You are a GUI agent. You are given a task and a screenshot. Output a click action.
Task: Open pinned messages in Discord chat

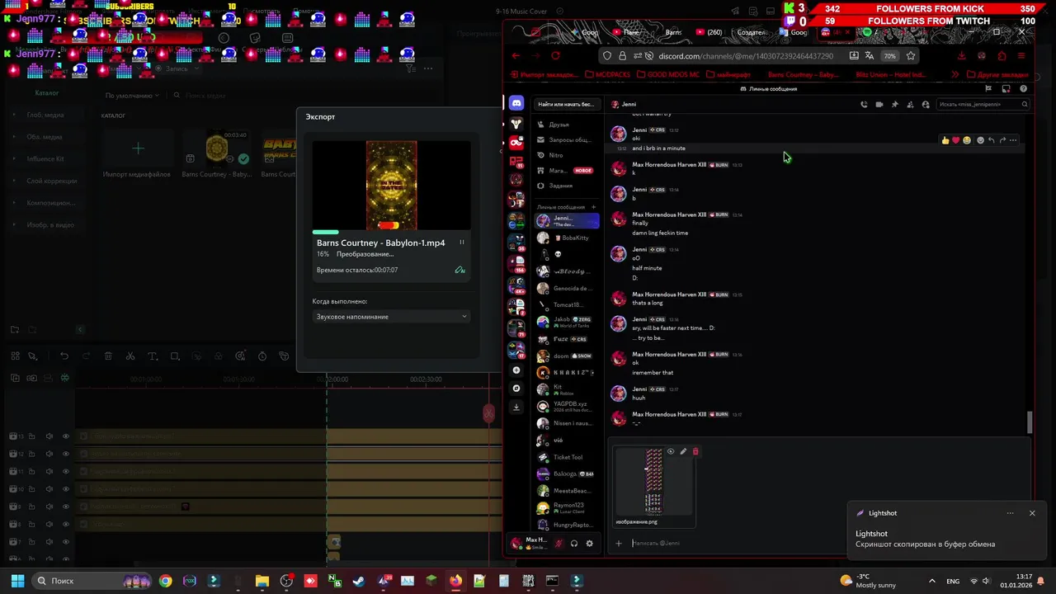click(895, 105)
